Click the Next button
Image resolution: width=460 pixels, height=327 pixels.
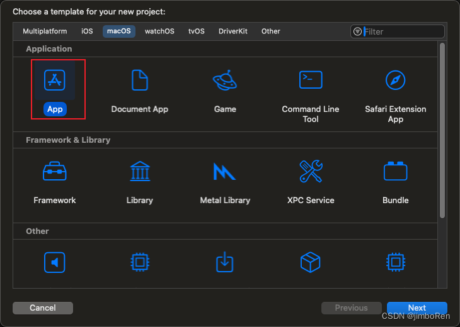(x=417, y=308)
